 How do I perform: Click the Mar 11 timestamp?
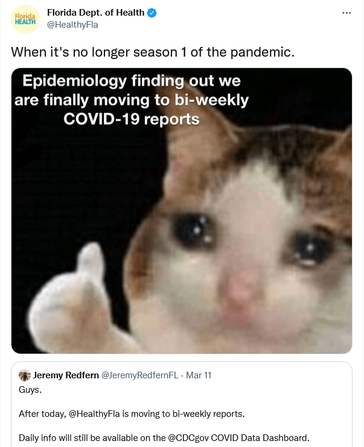click(199, 375)
